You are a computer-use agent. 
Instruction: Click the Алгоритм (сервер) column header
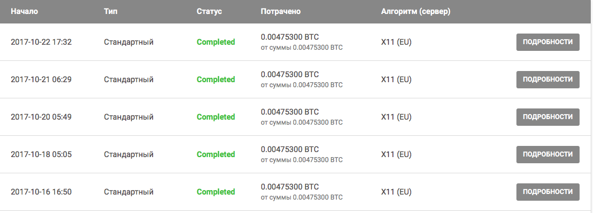(x=416, y=12)
